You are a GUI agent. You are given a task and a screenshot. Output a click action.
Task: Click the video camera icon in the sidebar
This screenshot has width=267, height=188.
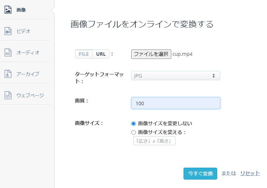click(x=8, y=31)
